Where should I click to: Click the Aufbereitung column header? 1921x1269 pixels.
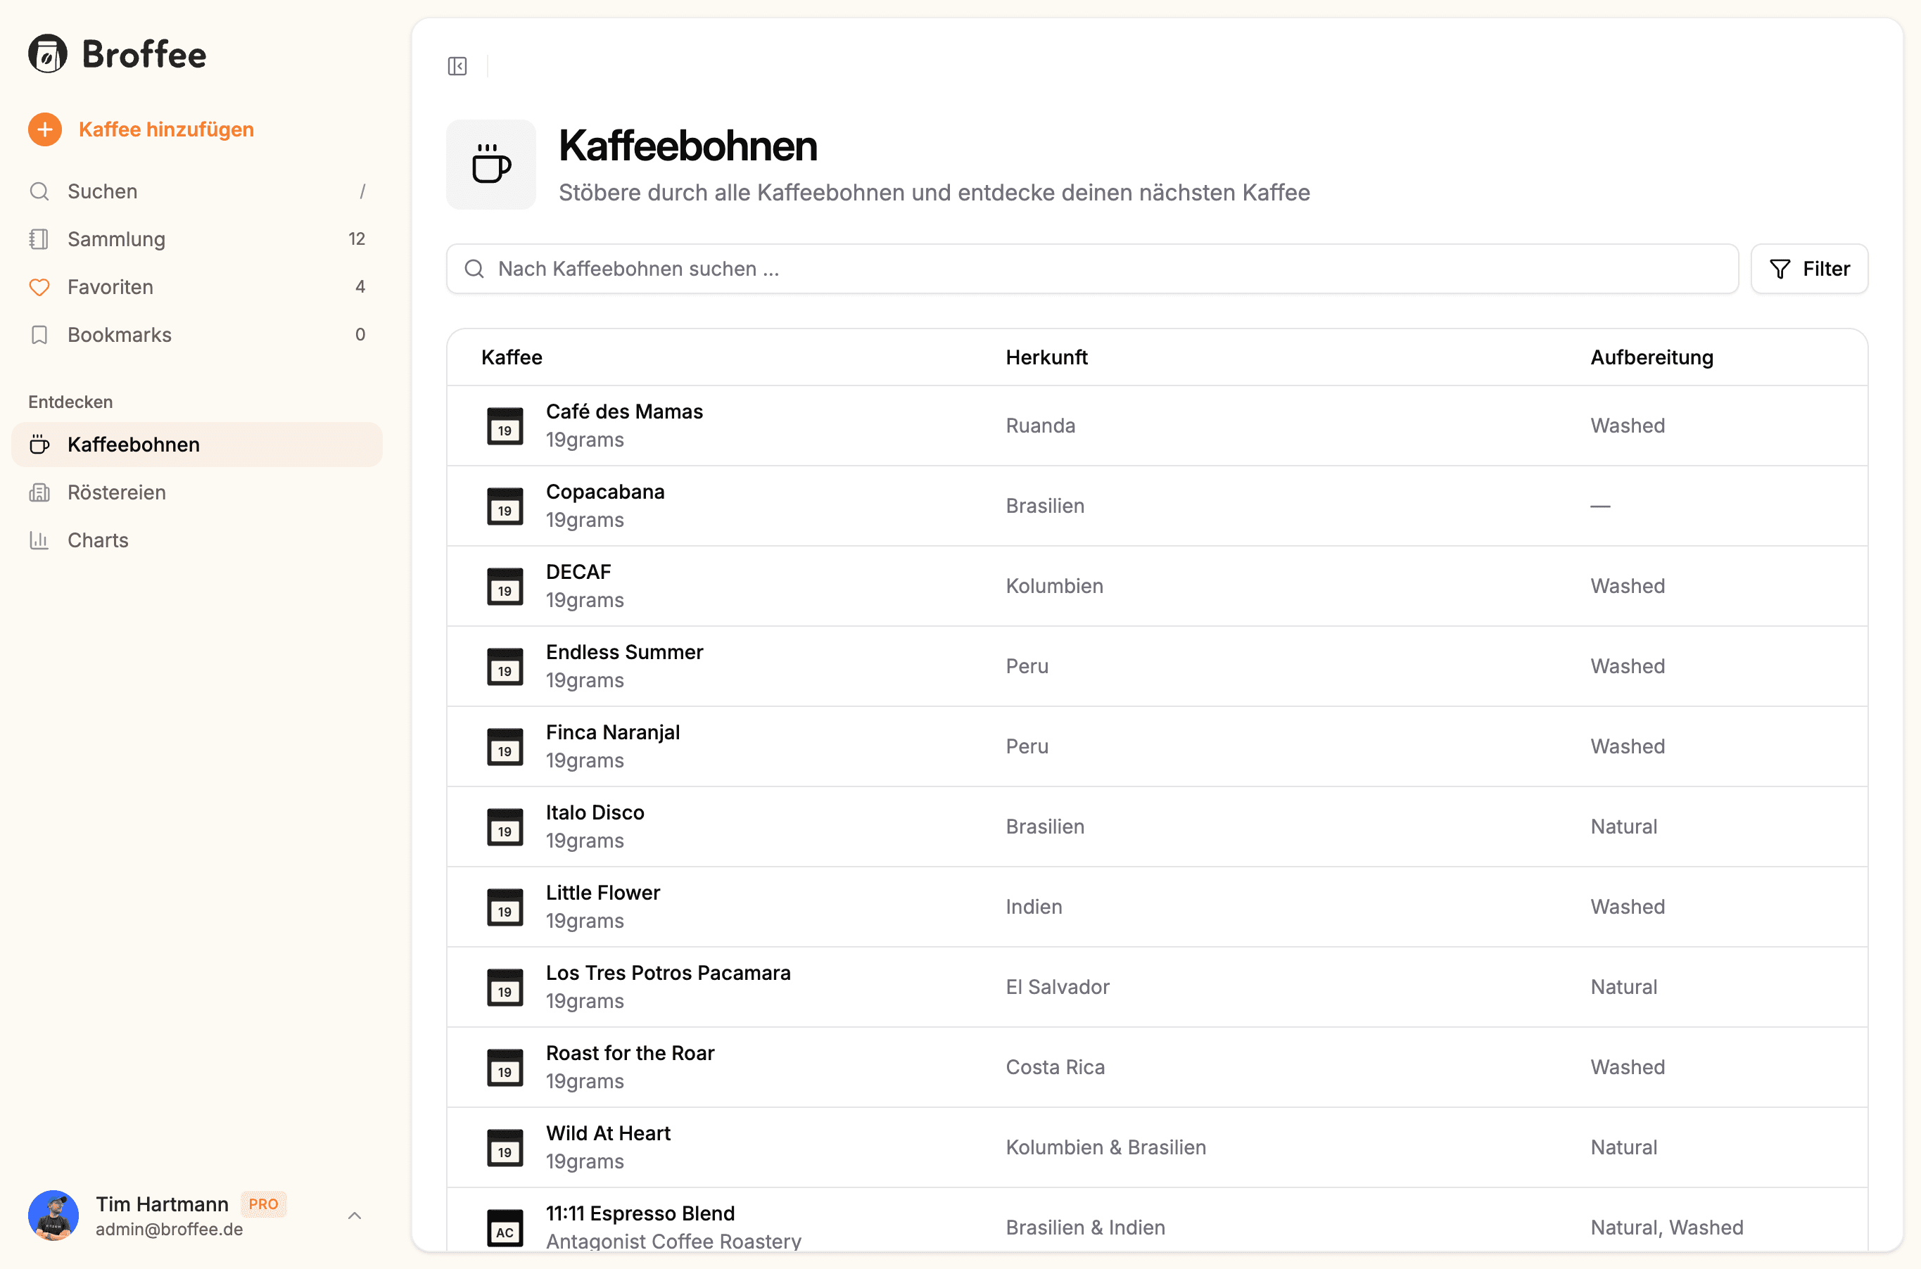point(1651,358)
